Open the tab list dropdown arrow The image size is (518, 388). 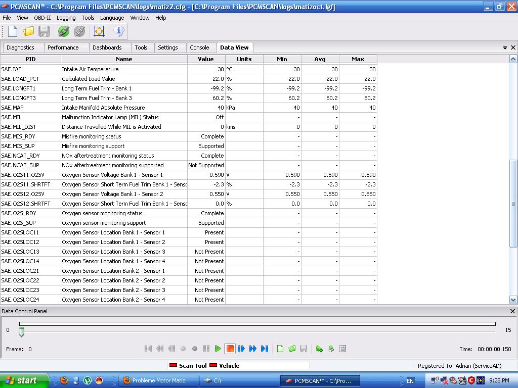505,47
